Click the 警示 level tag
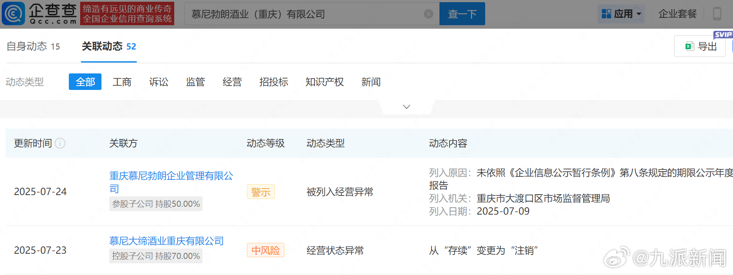 261,192
